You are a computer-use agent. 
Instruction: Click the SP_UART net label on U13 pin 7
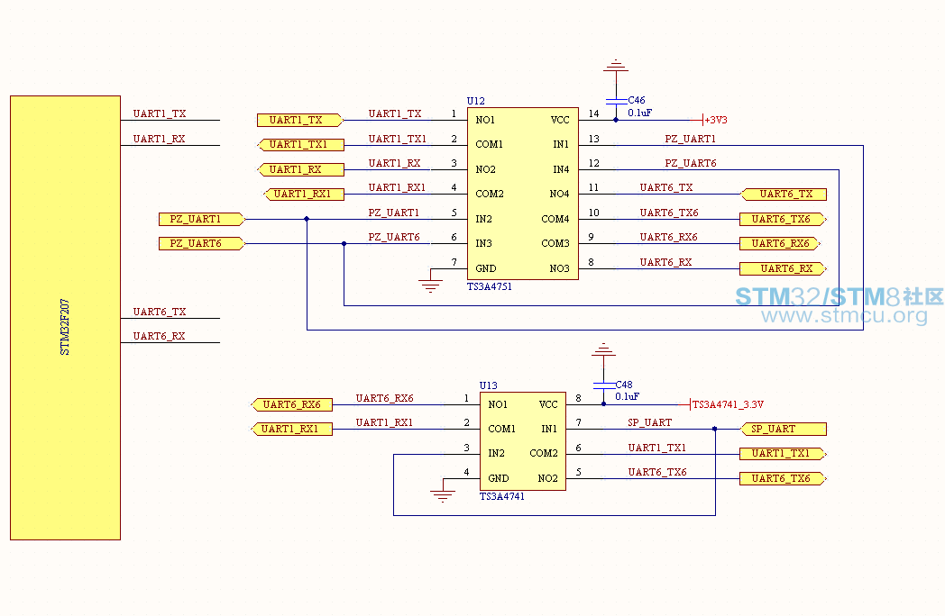pos(649,422)
